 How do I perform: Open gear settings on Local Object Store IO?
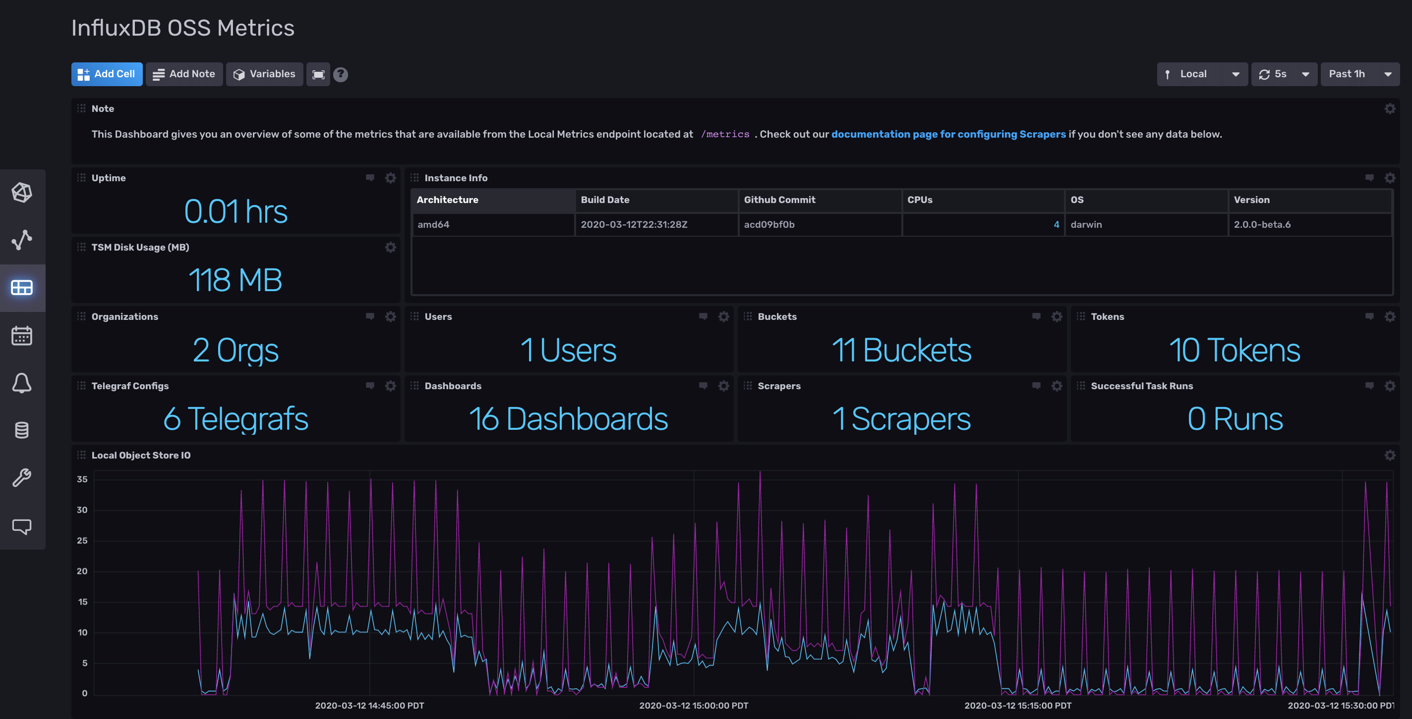[x=1390, y=455]
